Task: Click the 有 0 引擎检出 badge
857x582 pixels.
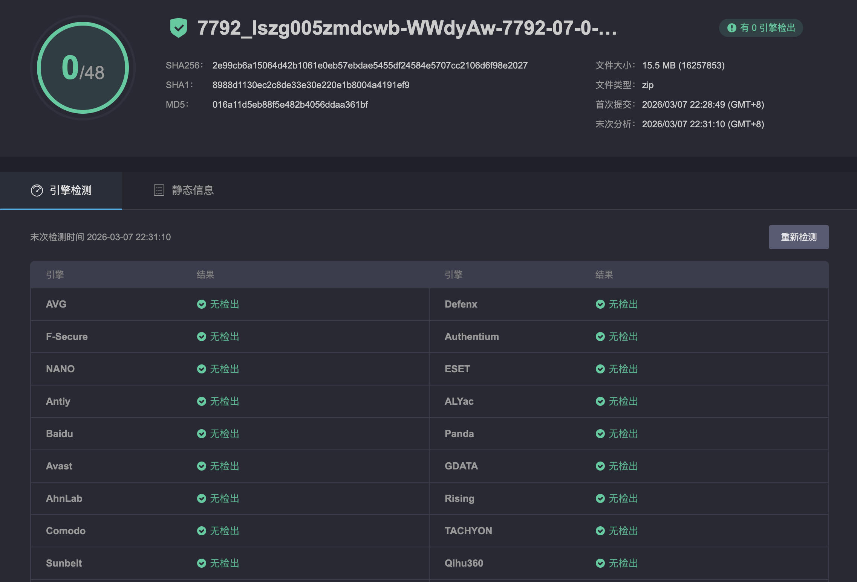Action: coord(761,28)
